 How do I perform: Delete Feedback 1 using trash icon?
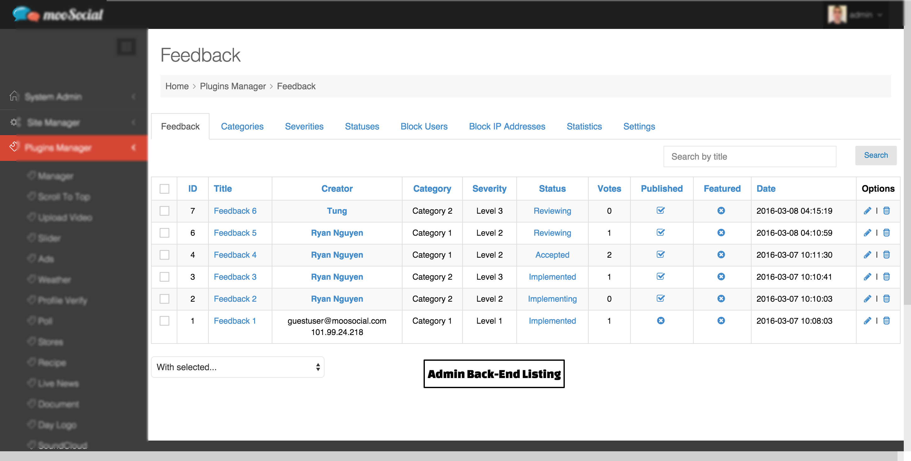[886, 321]
